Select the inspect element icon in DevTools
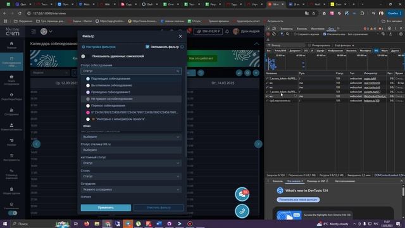Image resolution: width=405 pixels, height=228 pixels. tap(268, 28)
